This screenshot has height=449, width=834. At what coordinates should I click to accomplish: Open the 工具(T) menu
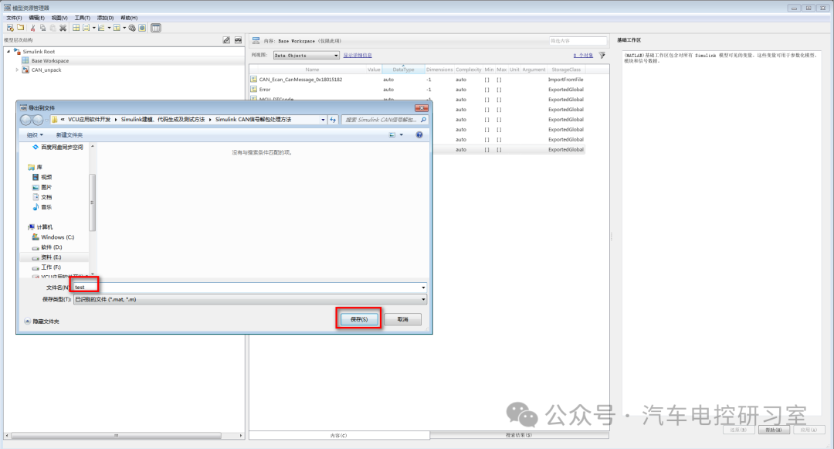(83, 17)
